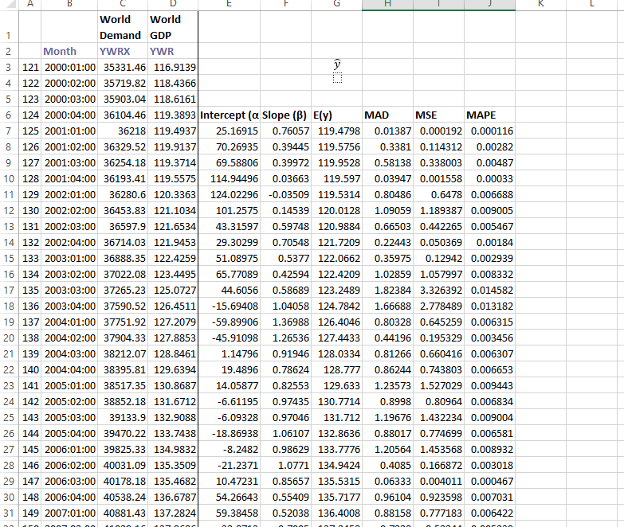Screen dimensions: 624x527
Task: Click MSE value 0.000192
Action: 438,131
